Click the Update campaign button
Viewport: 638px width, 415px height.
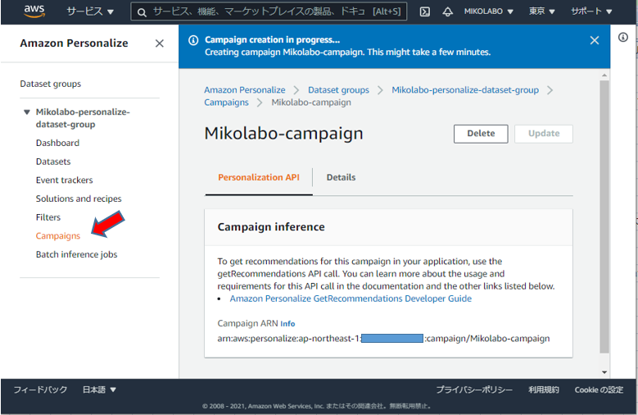click(544, 134)
